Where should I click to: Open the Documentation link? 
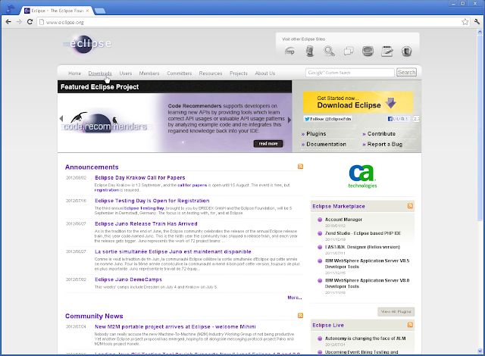[326, 145]
